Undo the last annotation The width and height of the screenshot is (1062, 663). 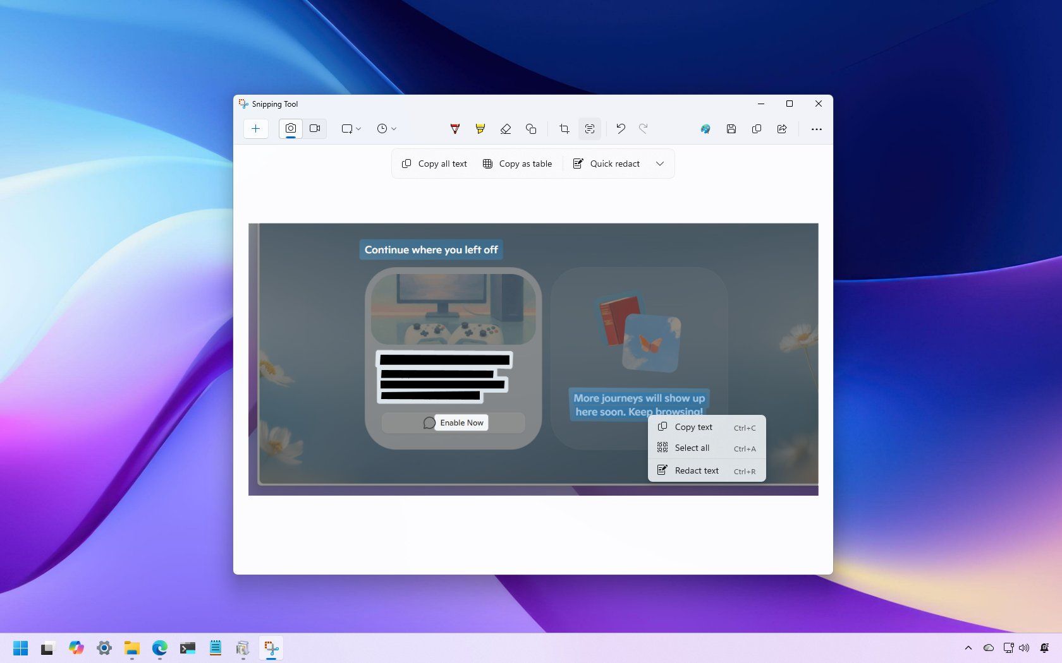point(620,129)
